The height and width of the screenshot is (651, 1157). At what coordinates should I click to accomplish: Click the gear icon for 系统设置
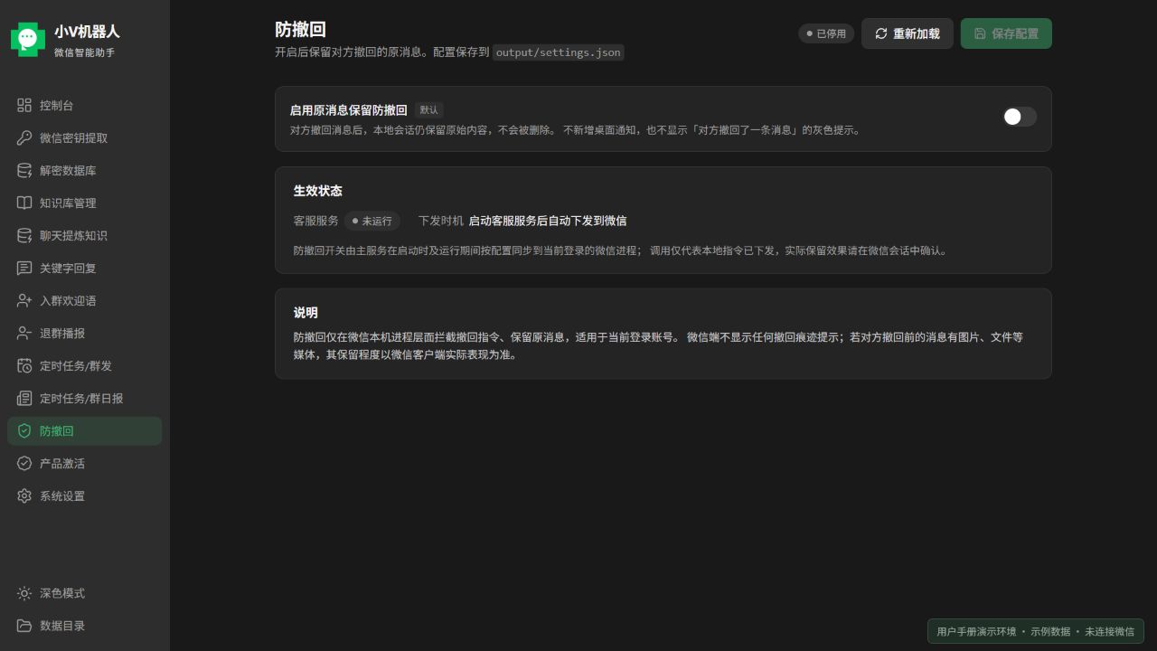24,495
